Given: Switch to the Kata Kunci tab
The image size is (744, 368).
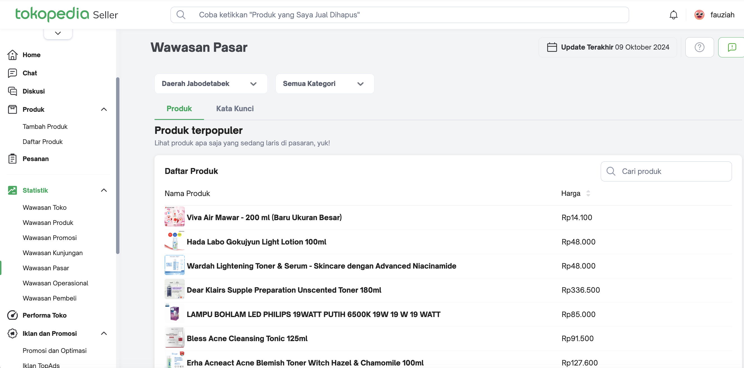Looking at the screenshot, I should tap(235, 109).
